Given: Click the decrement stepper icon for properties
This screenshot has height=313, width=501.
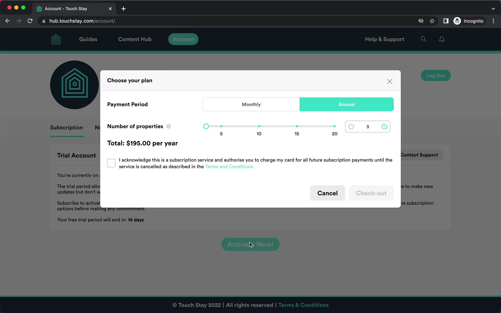Looking at the screenshot, I should tap(351, 127).
